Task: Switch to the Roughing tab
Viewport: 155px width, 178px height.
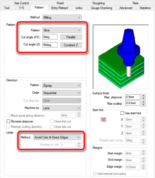Action: click(x=99, y=3)
